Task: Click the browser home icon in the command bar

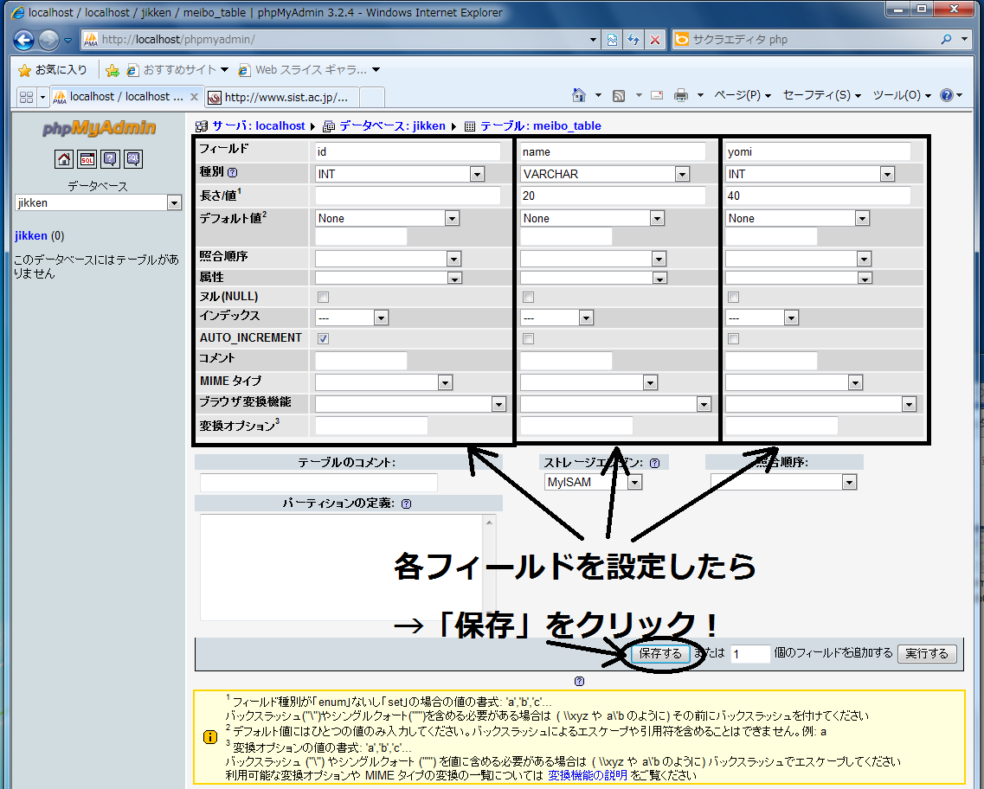Action: [581, 95]
